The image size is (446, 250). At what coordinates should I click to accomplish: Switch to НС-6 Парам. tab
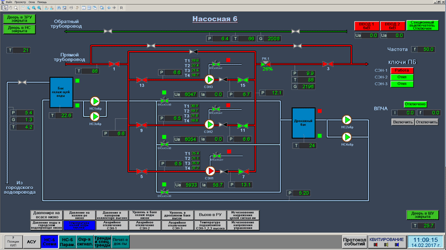click(67, 242)
